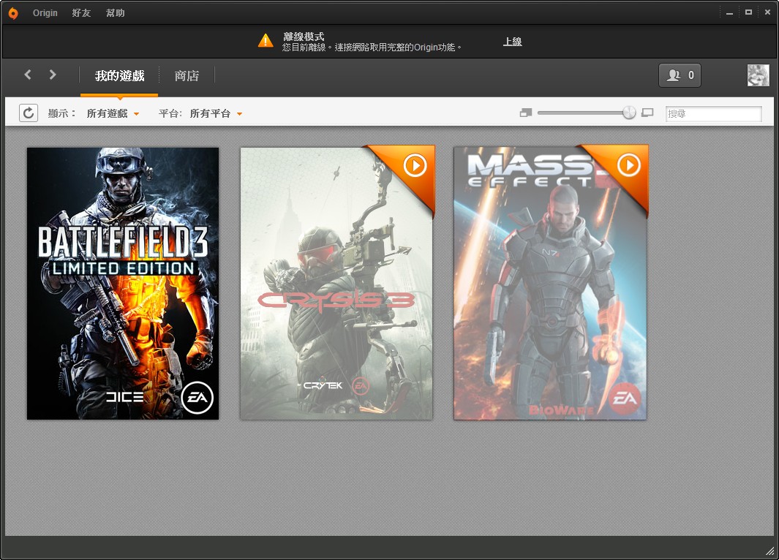779x560 pixels.
Task: Go forward with the right arrow
Action: 53,75
